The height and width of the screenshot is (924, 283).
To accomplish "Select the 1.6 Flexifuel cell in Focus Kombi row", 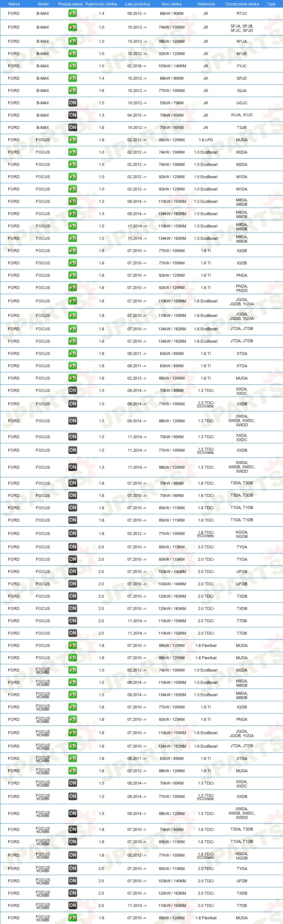I will tap(206, 918).
